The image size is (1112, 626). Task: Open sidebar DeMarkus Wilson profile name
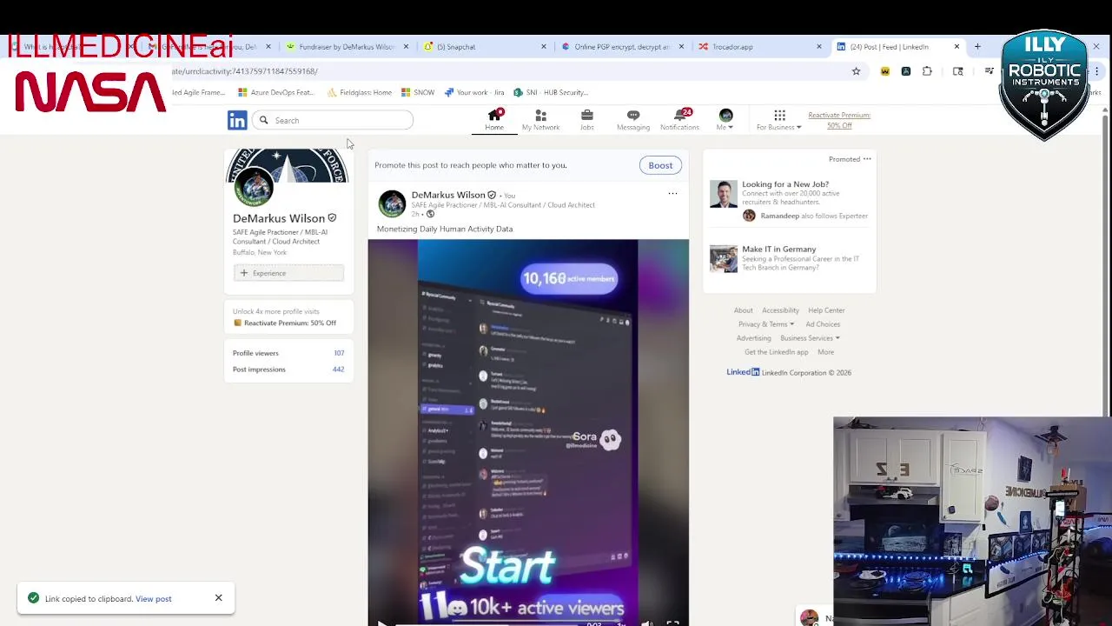[x=279, y=218]
